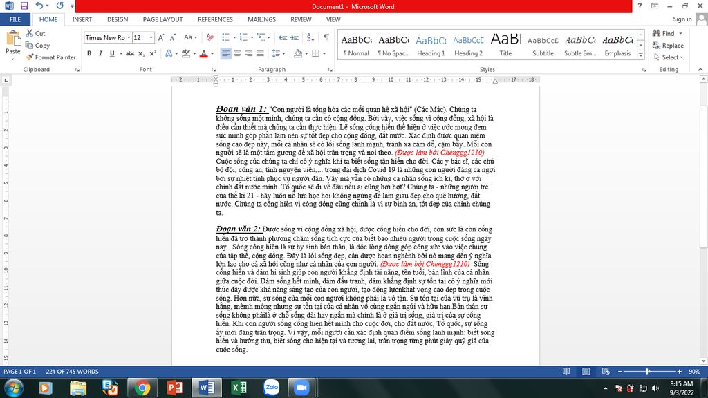708x398 pixels.
Task: Apply the Title style
Action: tap(505, 45)
